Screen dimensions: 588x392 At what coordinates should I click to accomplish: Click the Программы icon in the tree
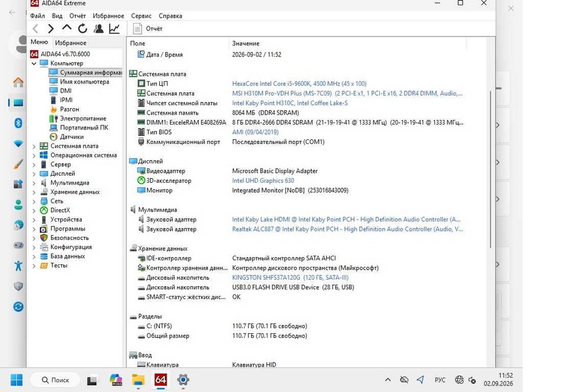tap(44, 229)
